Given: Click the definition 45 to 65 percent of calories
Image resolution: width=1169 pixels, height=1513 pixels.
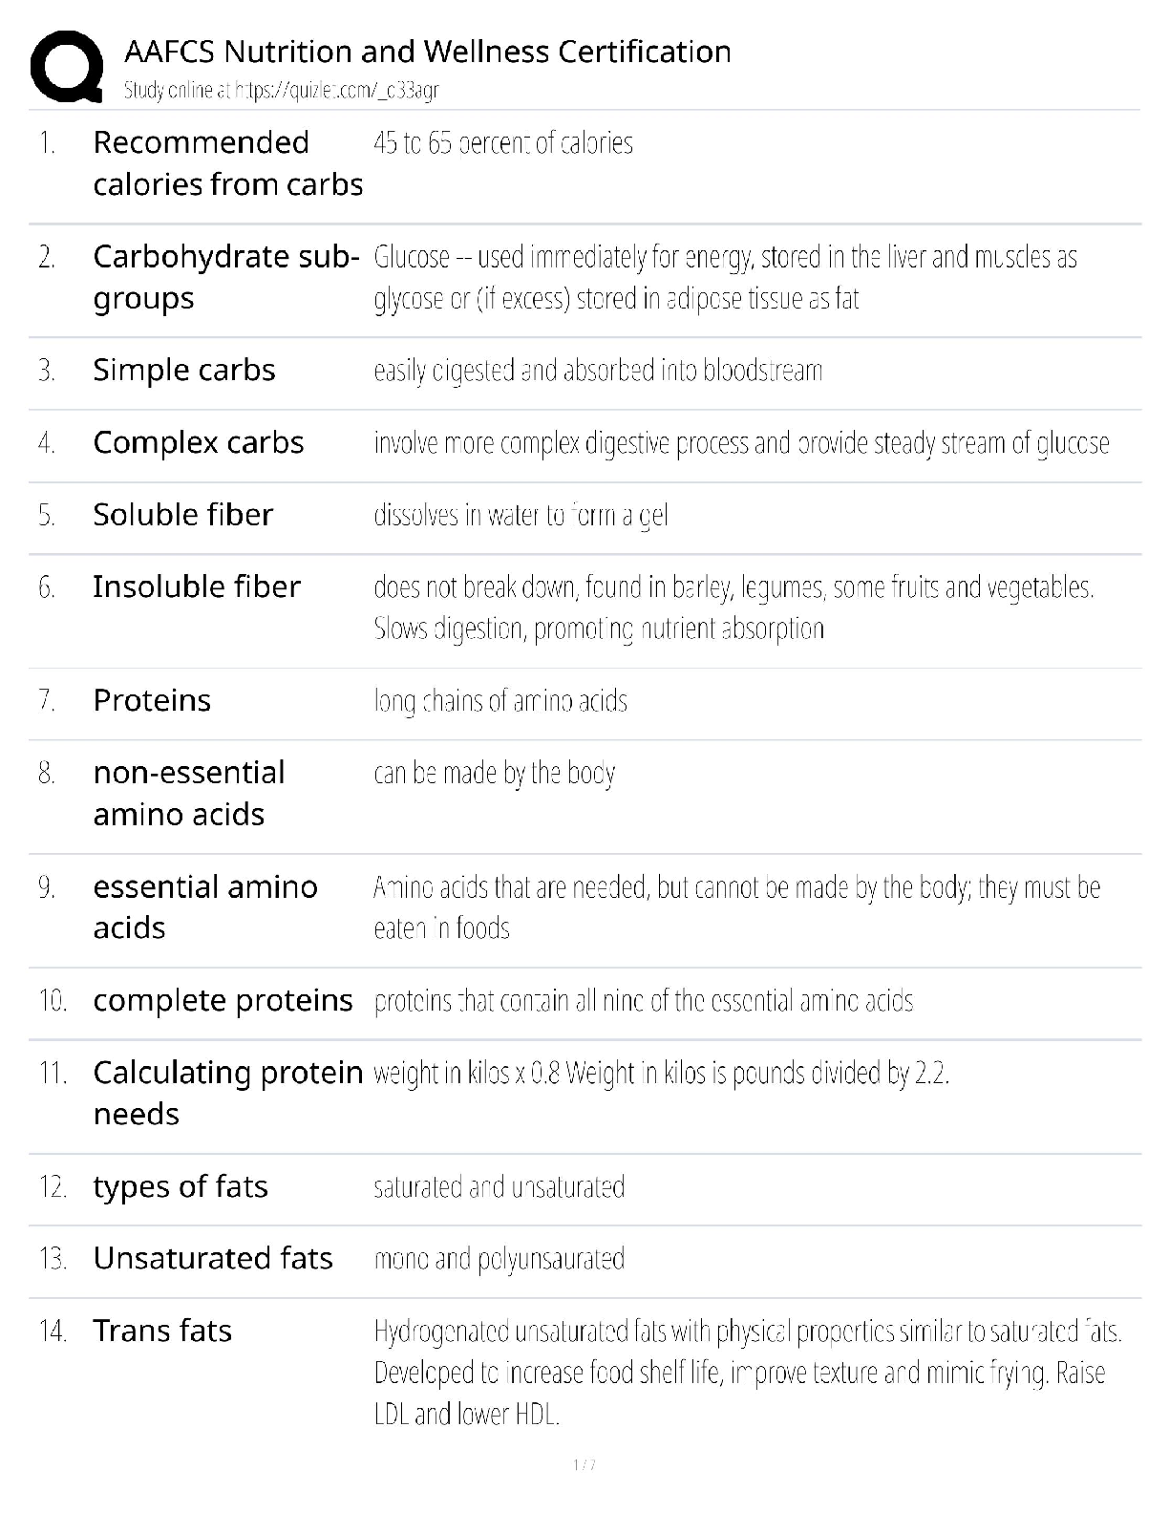Looking at the screenshot, I should tap(503, 143).
